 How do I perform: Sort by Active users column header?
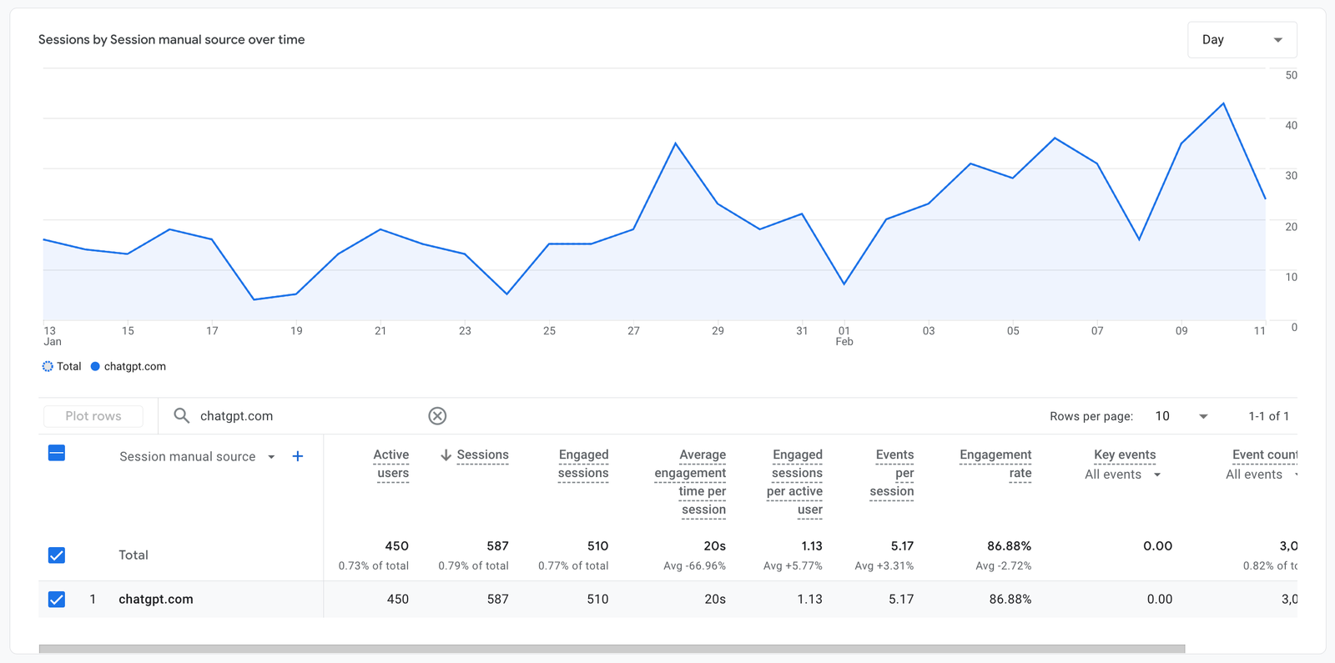[x=391, y=464]
